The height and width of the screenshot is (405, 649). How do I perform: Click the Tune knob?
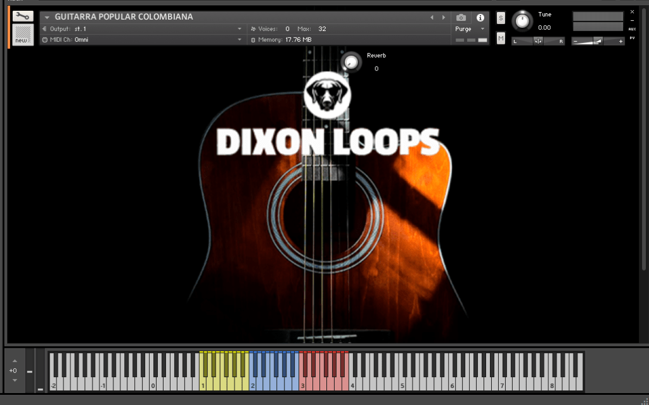tap(522, 21)
